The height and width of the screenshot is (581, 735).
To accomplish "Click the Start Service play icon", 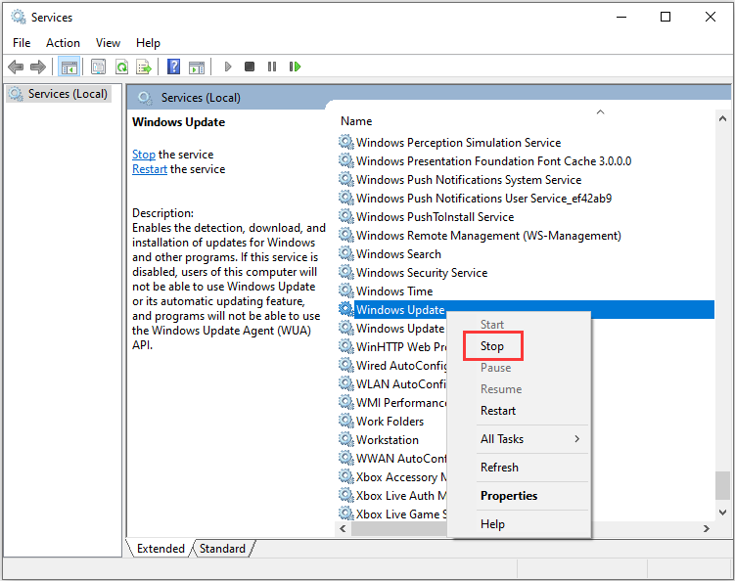I will [228, 67].
